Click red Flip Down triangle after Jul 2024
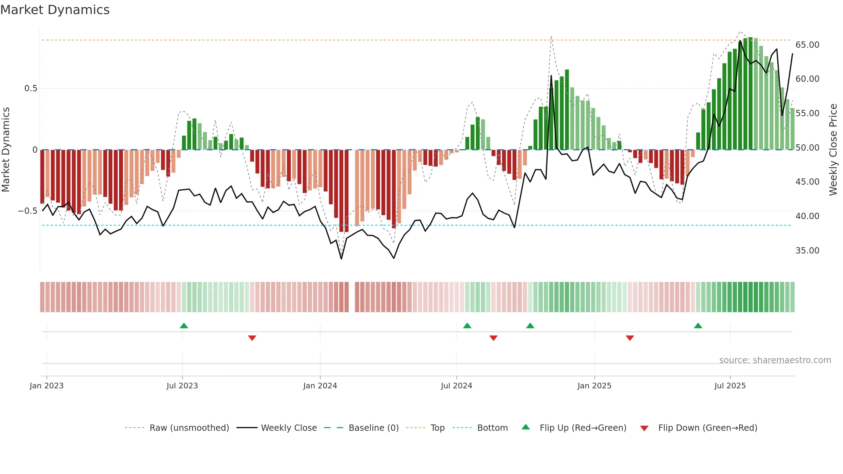 (x=494, y=338)
